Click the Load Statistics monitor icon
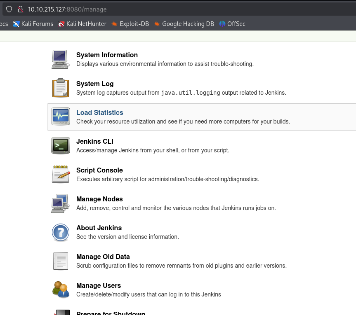The image size is (356, 315). 61,117
